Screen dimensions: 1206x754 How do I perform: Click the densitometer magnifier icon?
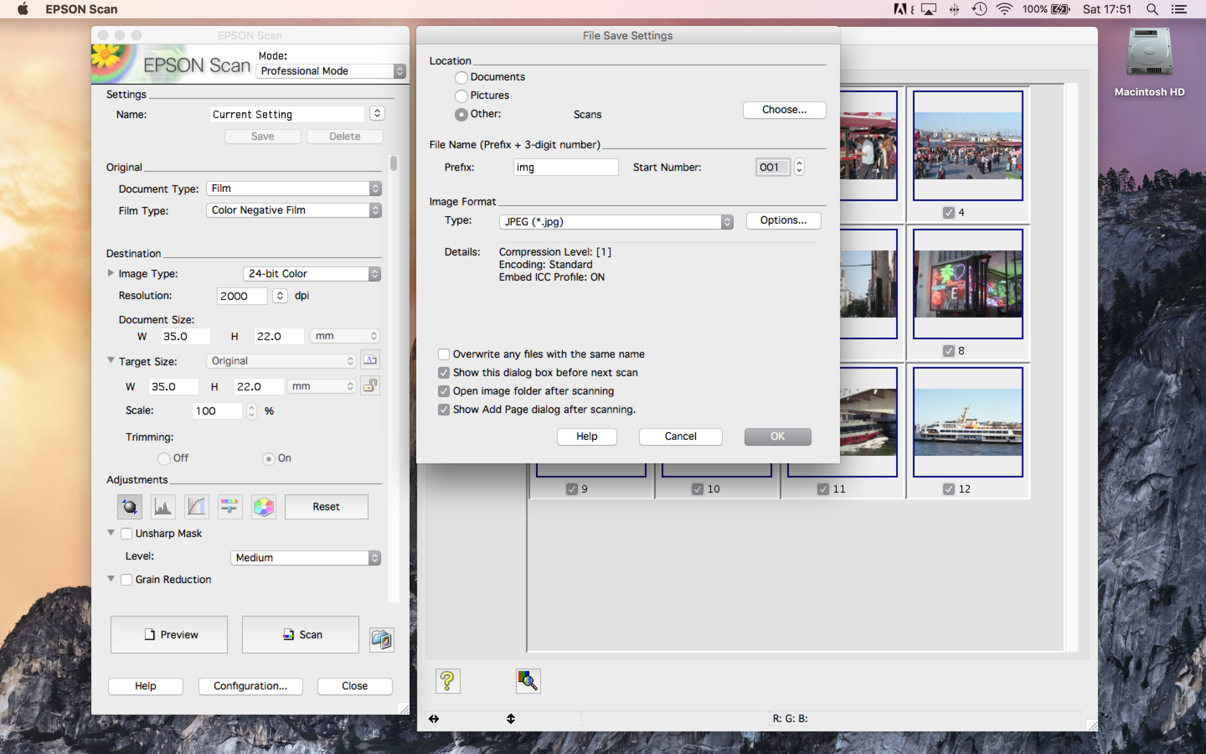pyautogui.click(x=528, y=681)
